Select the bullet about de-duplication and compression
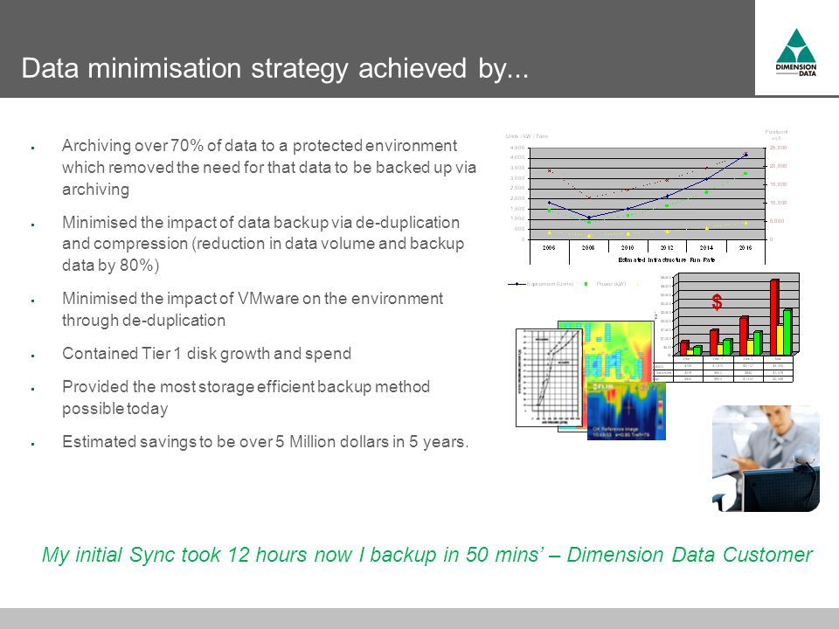Viewport: 839px width, 629px height. pos(263,244)
